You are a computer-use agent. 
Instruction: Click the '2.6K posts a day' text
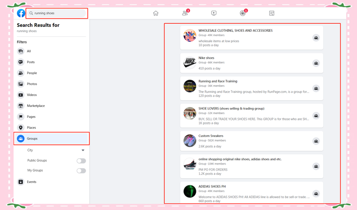210,147
